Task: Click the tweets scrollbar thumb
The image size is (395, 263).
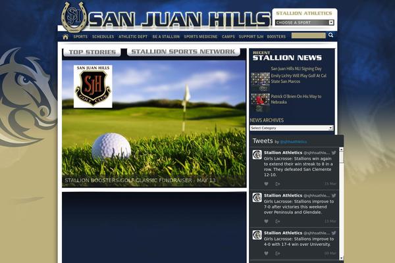Action: tap(341, 157)
